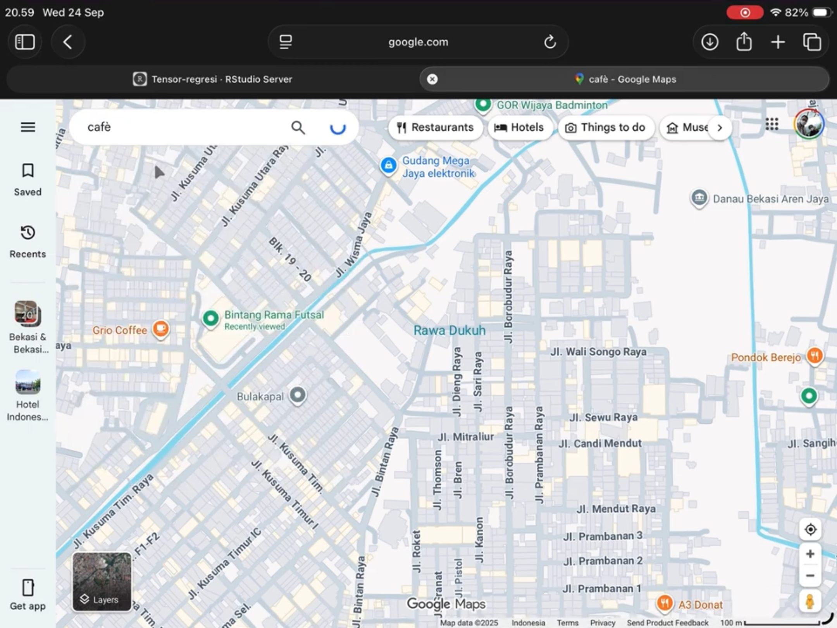Image resolution: width=837 pixels, height=628 pixels.
Task: Drop the Street View pegman
Action: 810,601
